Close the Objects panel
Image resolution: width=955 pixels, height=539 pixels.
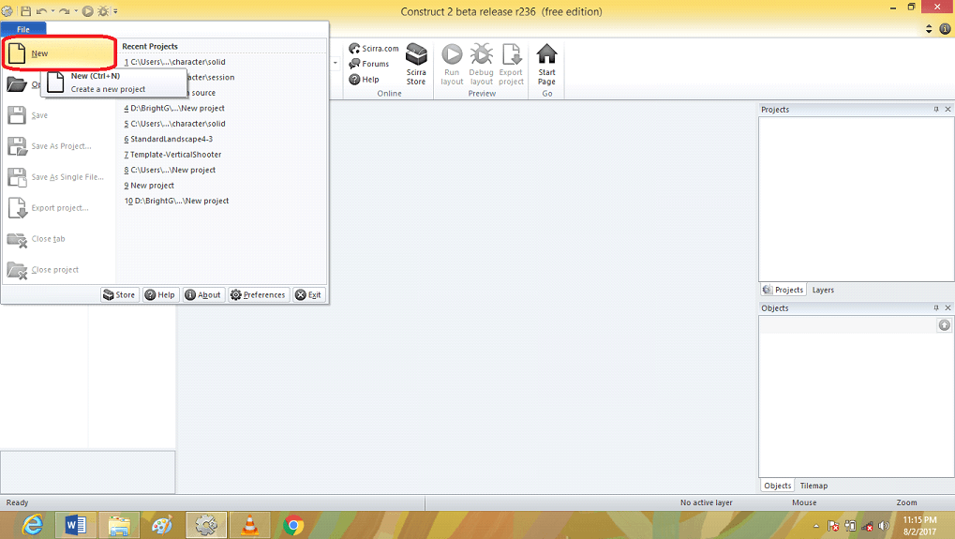click(948, 308)
